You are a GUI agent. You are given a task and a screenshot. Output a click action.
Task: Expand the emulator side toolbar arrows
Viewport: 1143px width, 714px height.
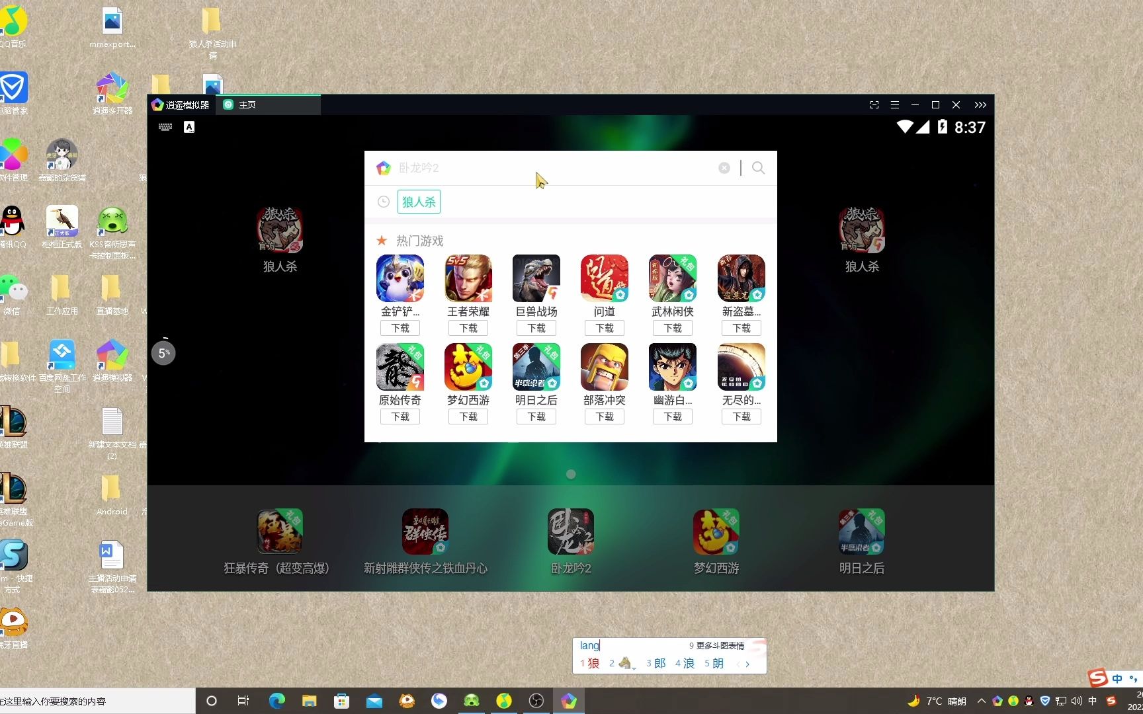(x=980, y=105)
